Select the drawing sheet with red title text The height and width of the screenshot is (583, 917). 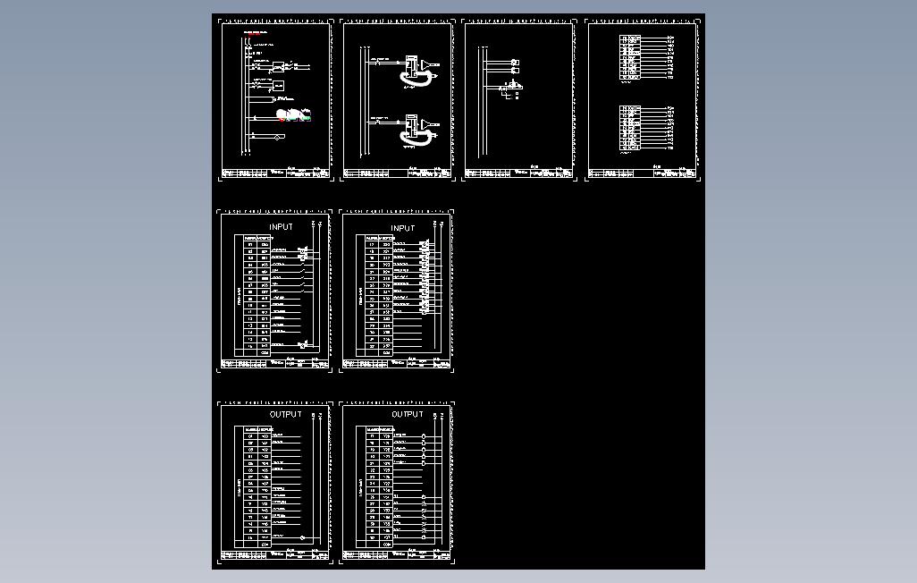point(276,100)
